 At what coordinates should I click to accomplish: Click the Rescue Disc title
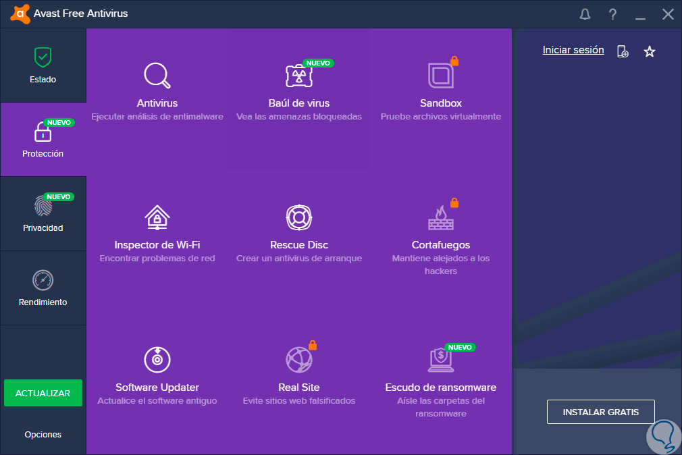pos(299,245)
